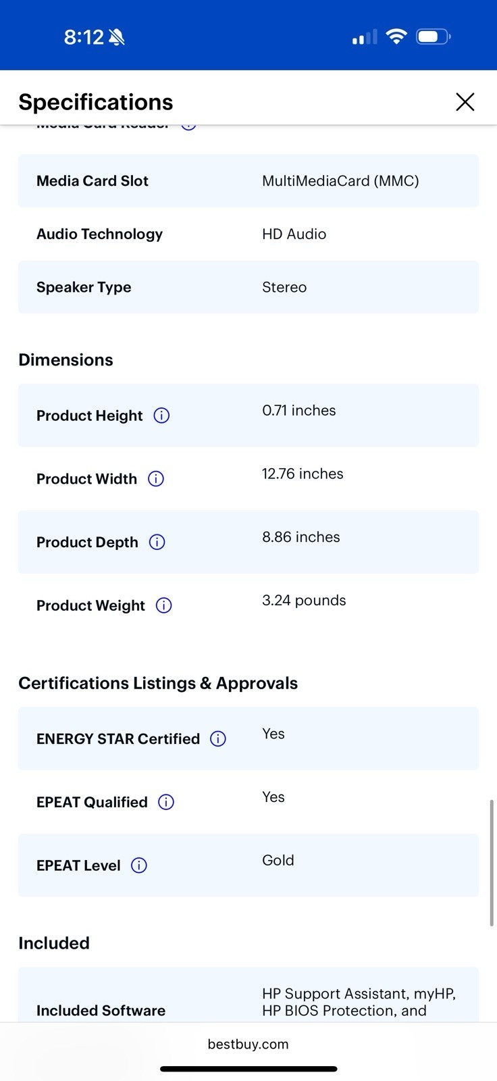Image resolution: width=497 pixels, height=1081 pixels.
Task: Open info icon next to Product Height
Action: [161, 416]
